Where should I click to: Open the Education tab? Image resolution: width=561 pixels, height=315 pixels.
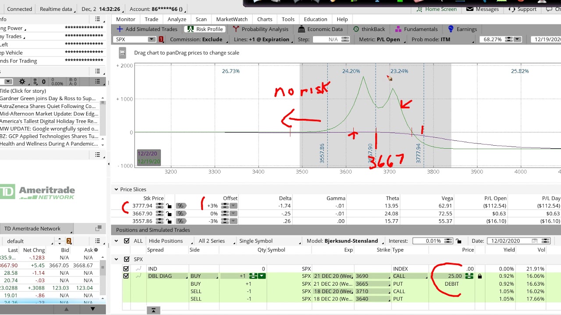(x=316, y=19)
